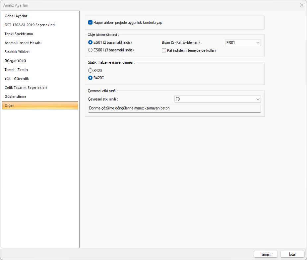Image resolution: width=307 pixels, height=260 pixels.
Task: Click the Tamam button
Action: pyautogui.click(x=266, y=254)
